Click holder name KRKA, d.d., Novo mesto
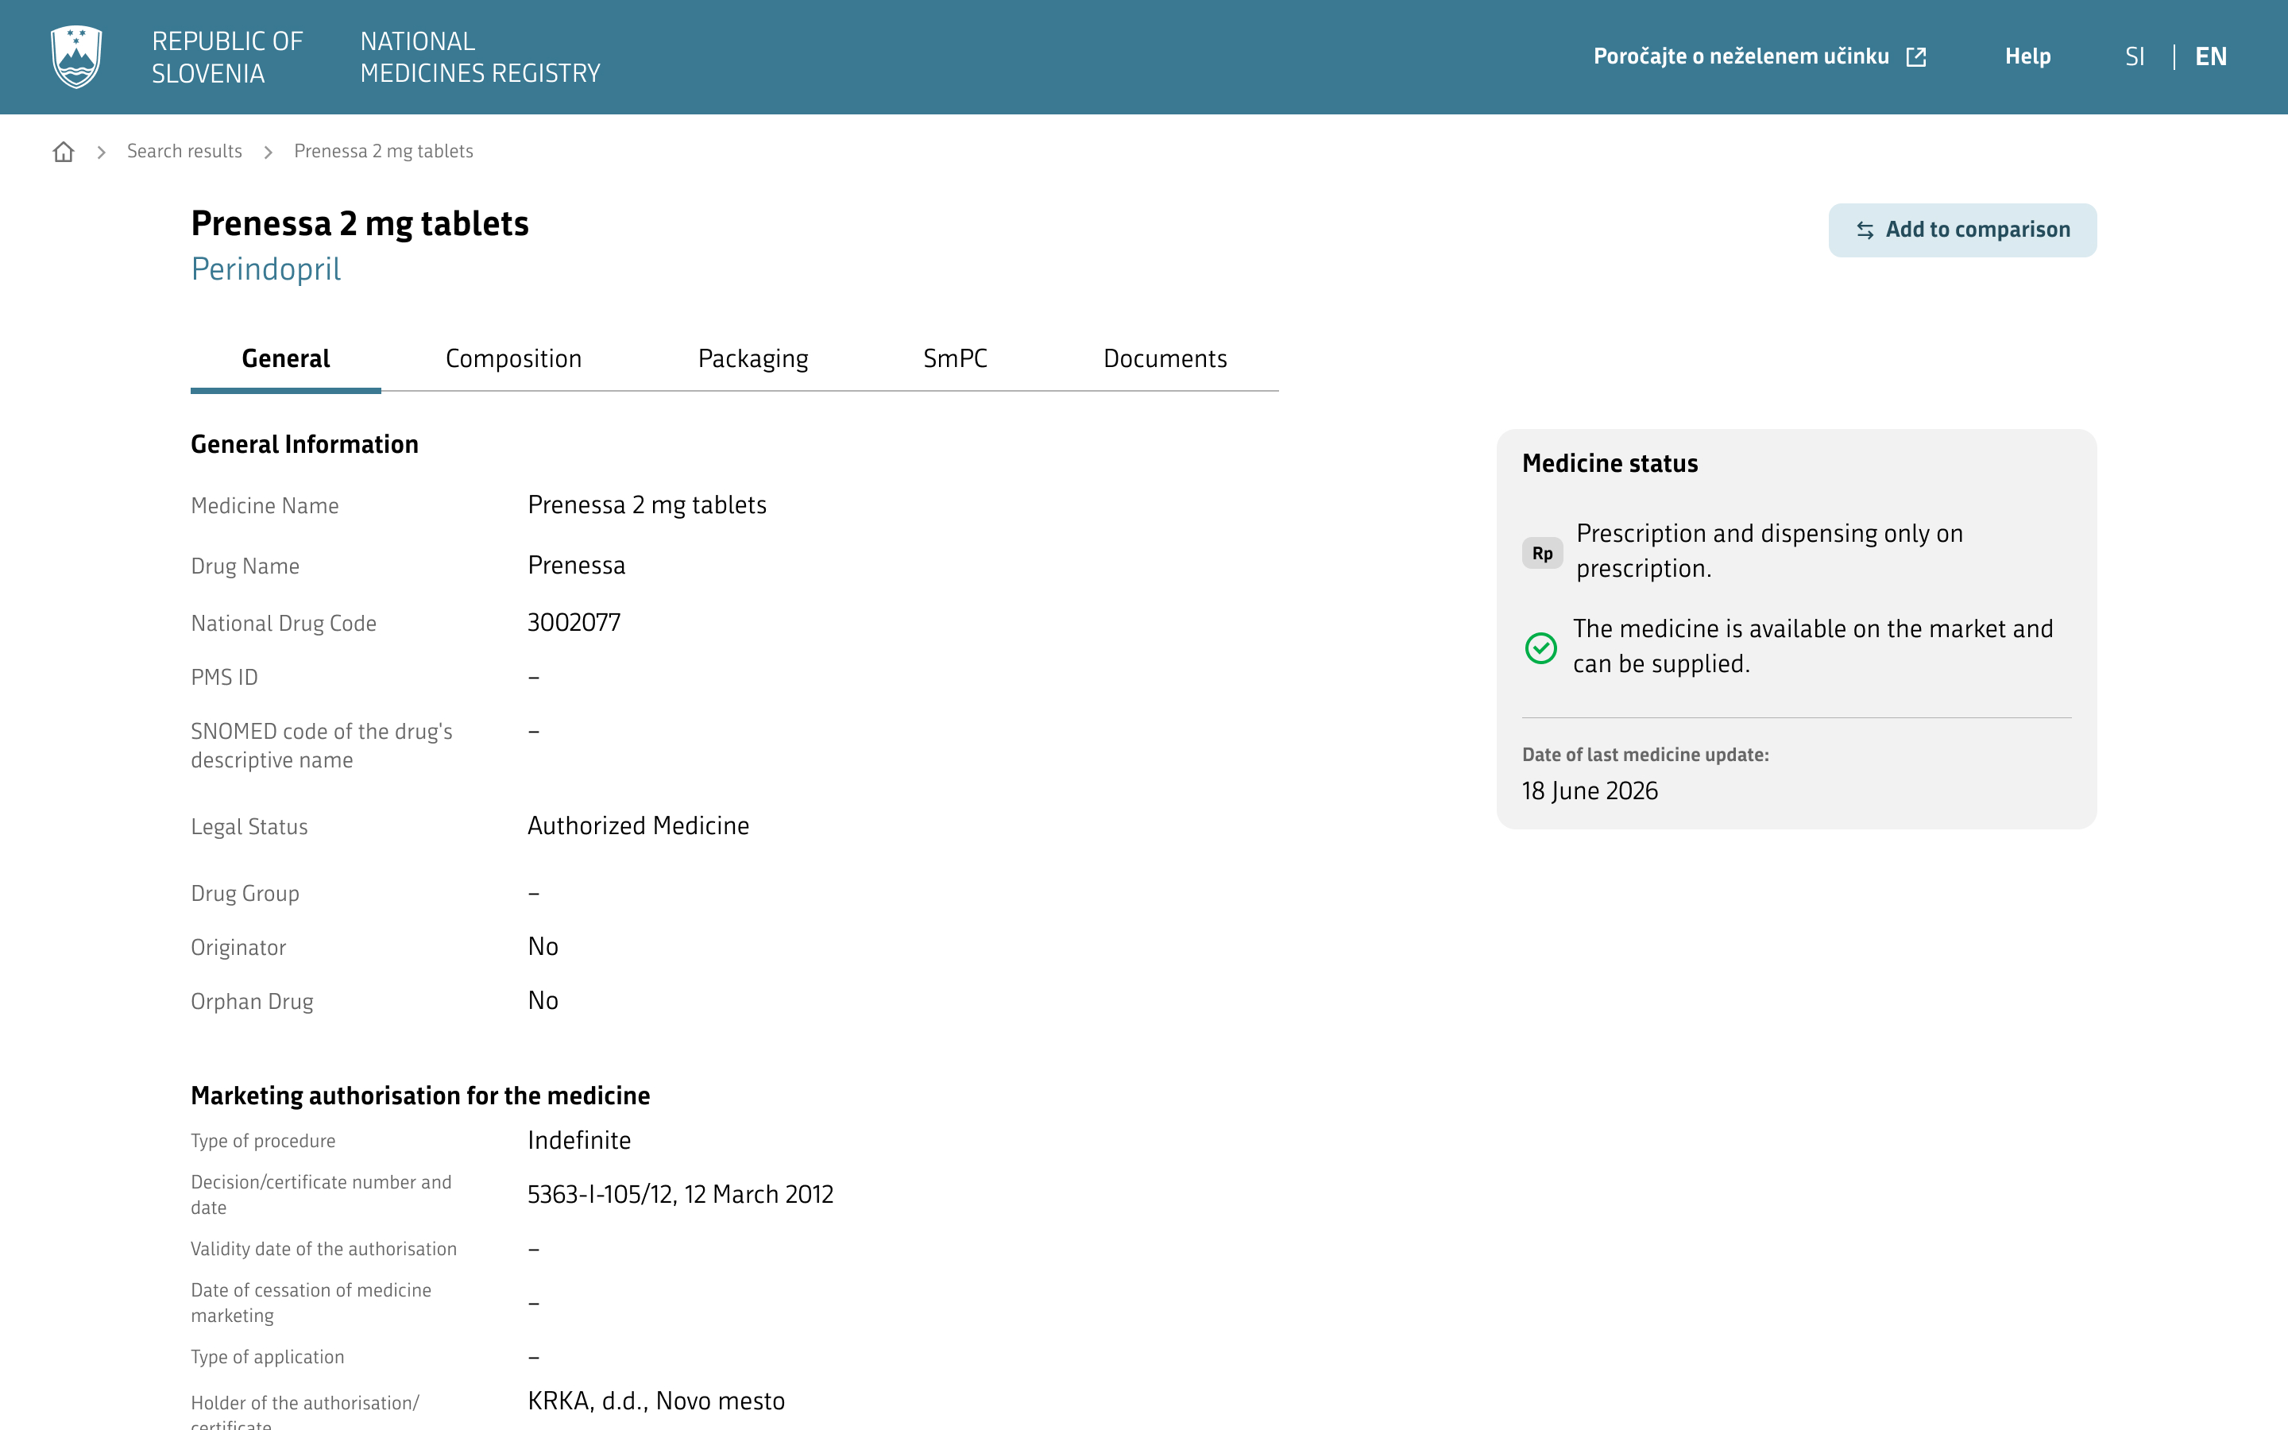The width and height of the screenshot is (2288, 1430). (x=656, y=1401)
